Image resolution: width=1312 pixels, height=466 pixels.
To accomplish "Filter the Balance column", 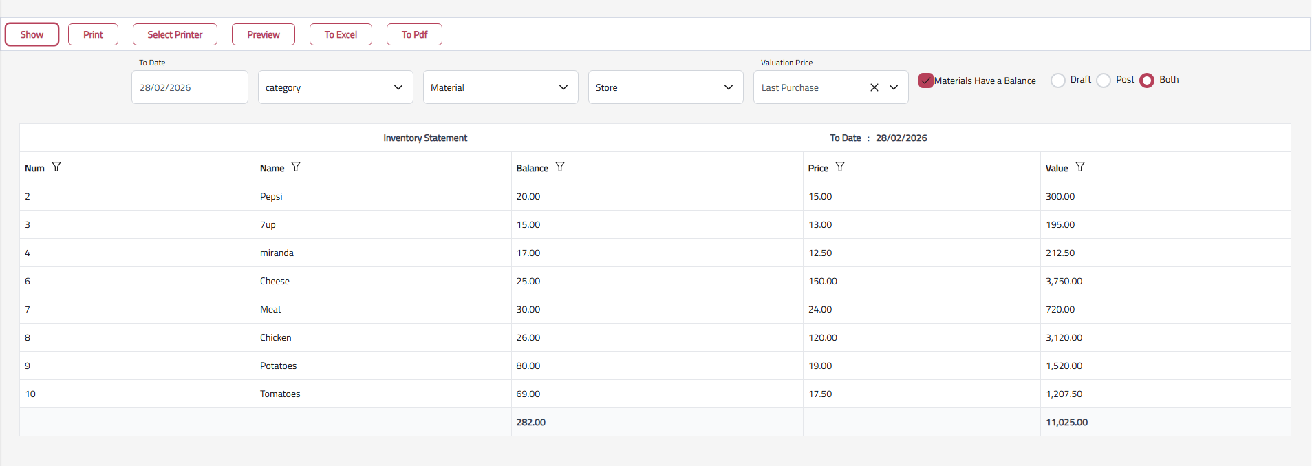I will click(x=560, y=167).
